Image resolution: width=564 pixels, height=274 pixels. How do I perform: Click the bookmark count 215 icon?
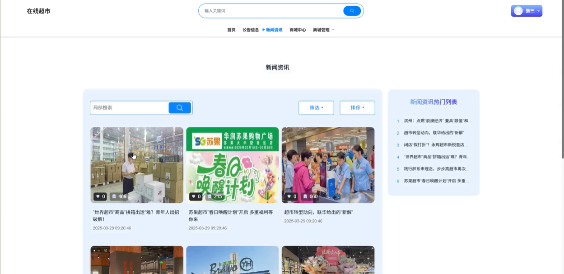pyautogui.click(x=210, y=196)
